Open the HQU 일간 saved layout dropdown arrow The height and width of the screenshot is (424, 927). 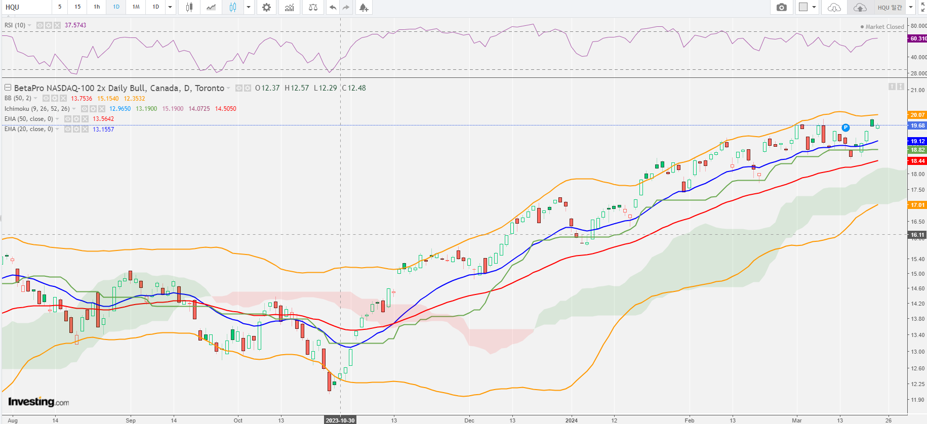click(911, 7)
